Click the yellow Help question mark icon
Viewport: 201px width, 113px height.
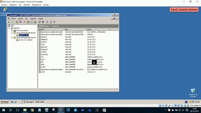click(40, 22)
